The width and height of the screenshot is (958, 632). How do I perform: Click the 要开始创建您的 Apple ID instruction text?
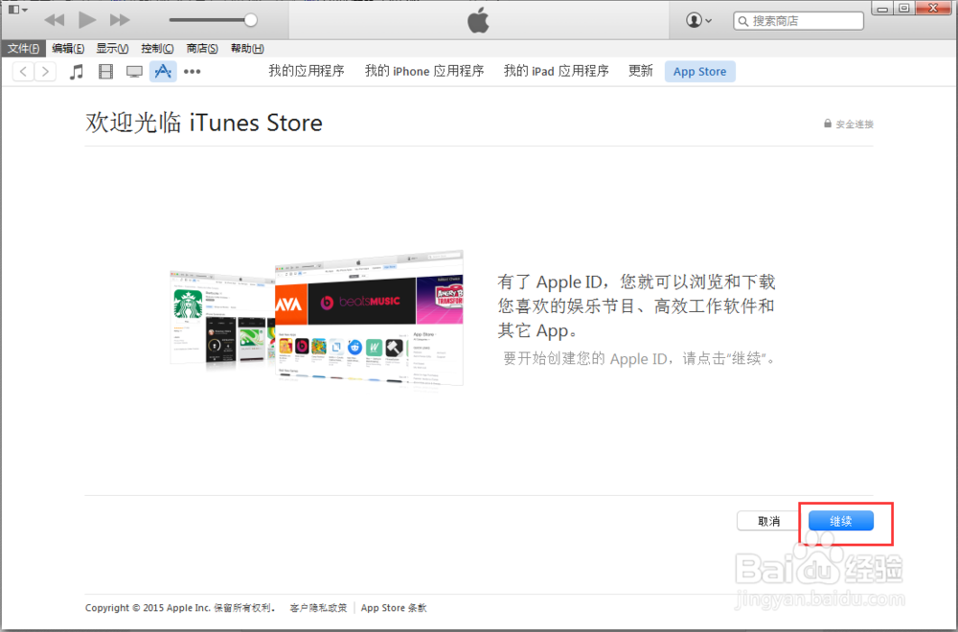click(640, 358)
